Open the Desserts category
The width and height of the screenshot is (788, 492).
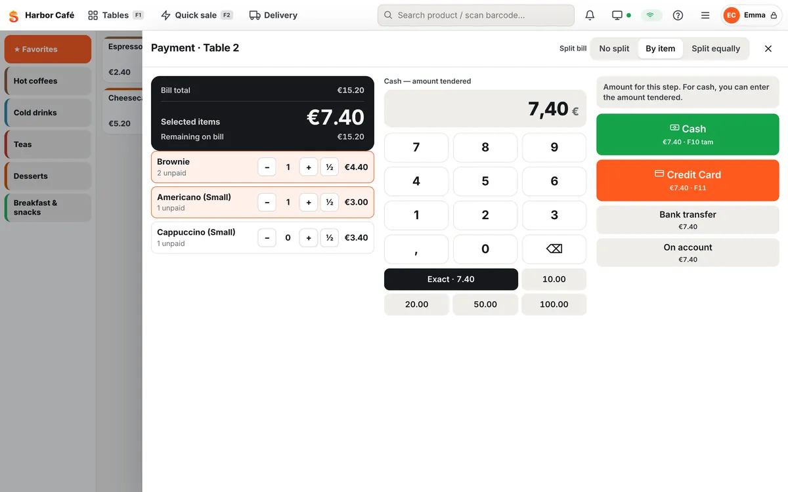(48, 176)
